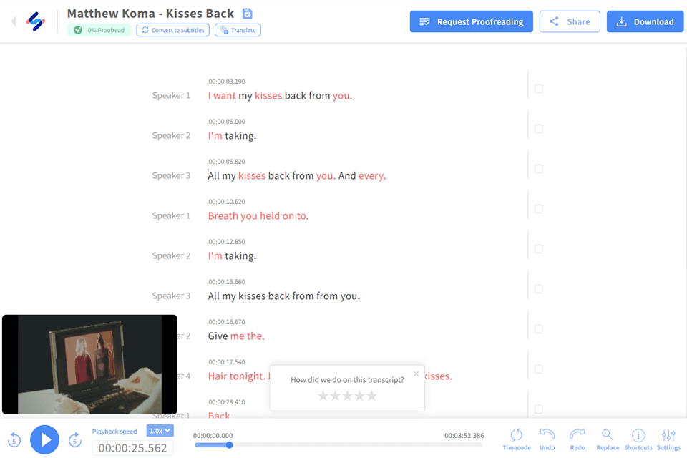Image resolution: width=687 pixels, height=458 pixels.
Task: Click Speaker 3 label at 00:00:06.820
Action: [x=171, y=176]
